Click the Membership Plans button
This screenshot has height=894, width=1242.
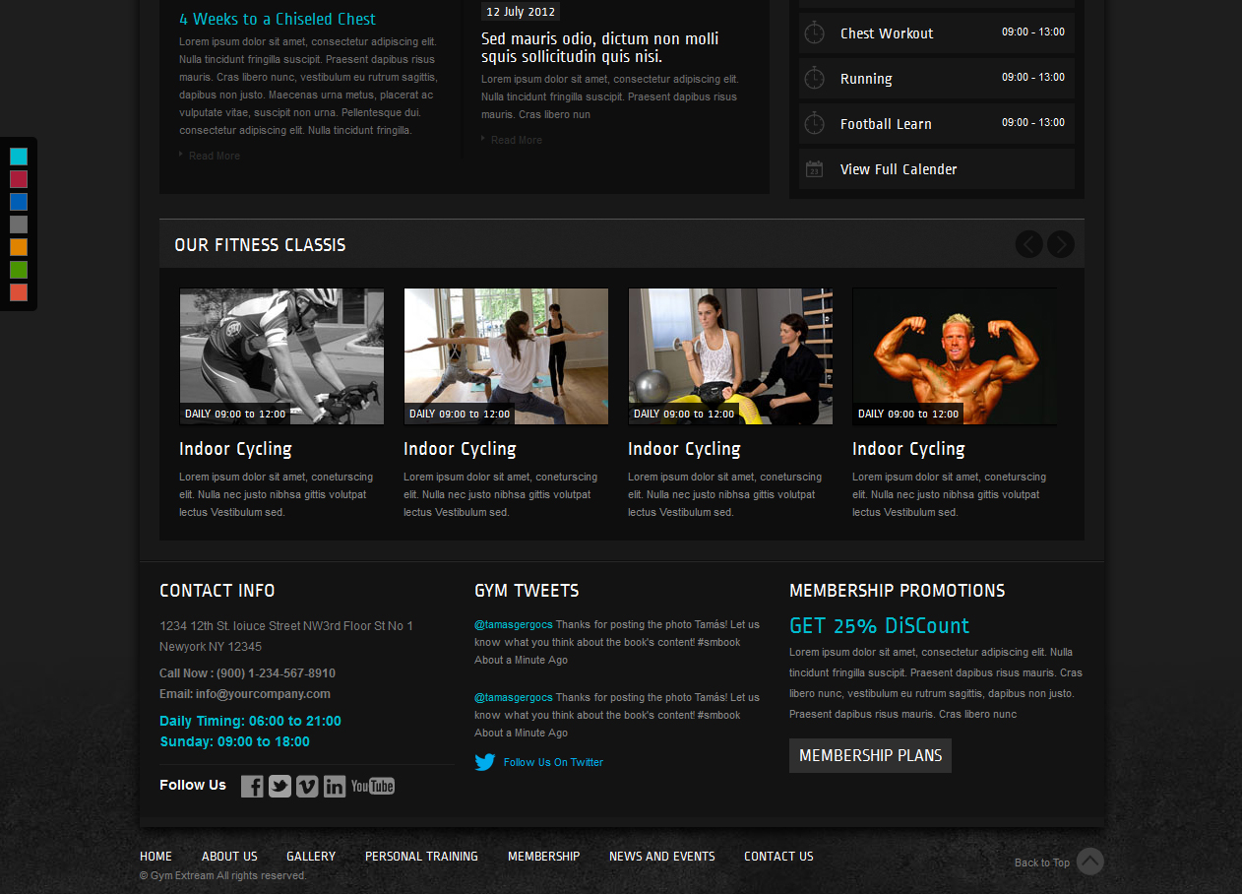pyautogui.click(x=870, y=756)
